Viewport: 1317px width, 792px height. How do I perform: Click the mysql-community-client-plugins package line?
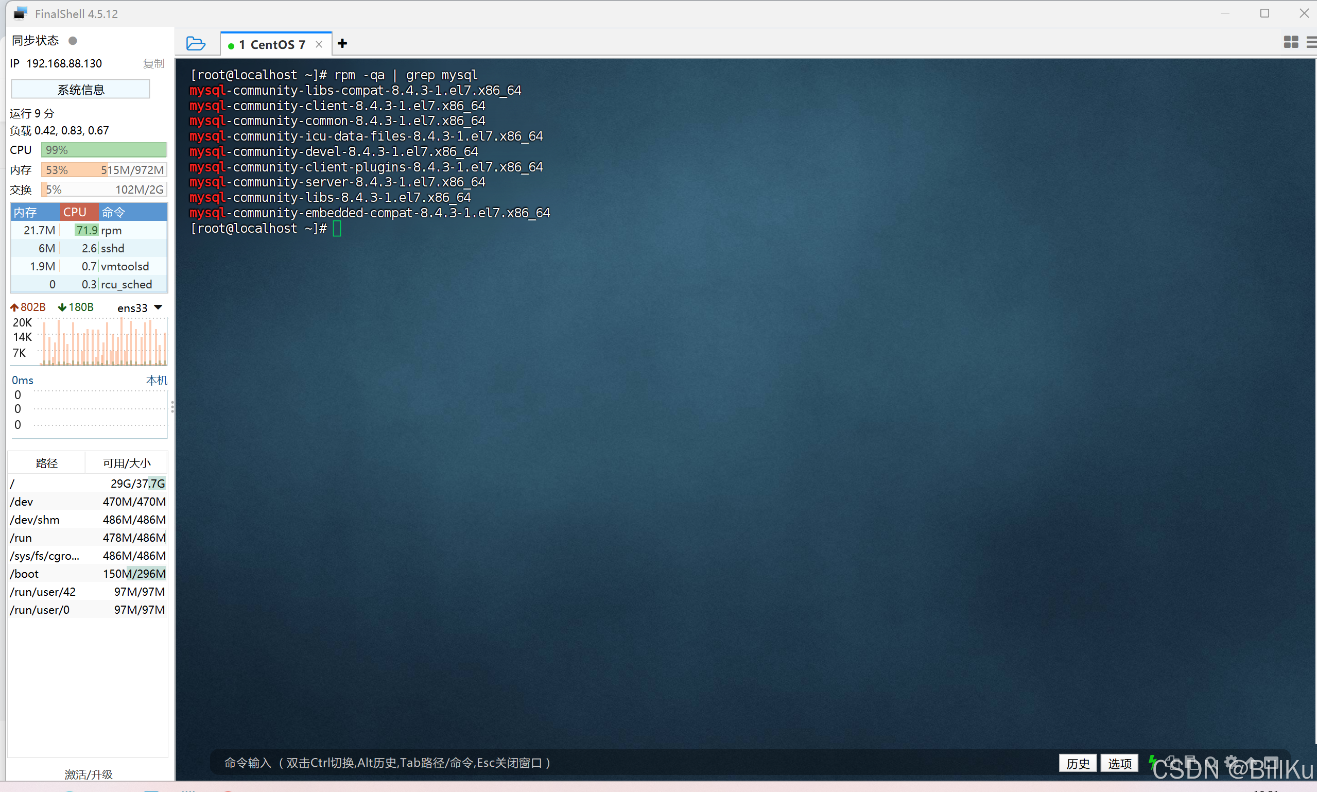366,167
